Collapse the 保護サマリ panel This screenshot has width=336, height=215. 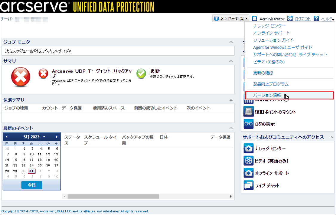pos(231,100)
